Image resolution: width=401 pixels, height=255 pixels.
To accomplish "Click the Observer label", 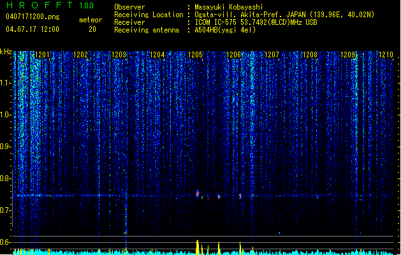I will click(129, 7).
